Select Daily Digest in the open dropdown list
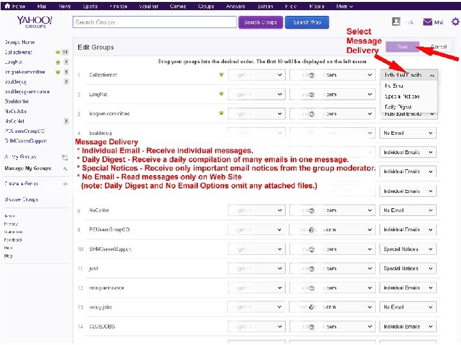461x345 pixels. point(408,107)
